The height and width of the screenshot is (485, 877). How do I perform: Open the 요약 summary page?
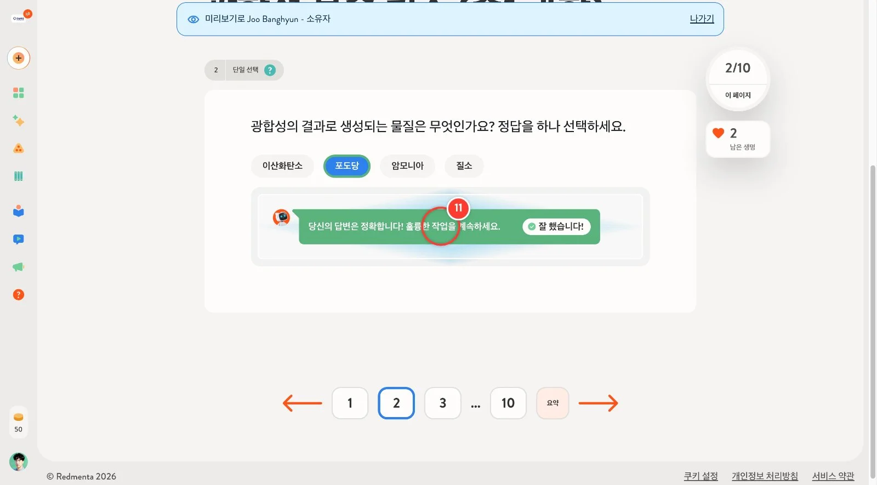[553, 403]
